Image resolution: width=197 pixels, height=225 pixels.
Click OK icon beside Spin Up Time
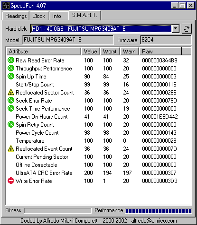tap(11, 77)
